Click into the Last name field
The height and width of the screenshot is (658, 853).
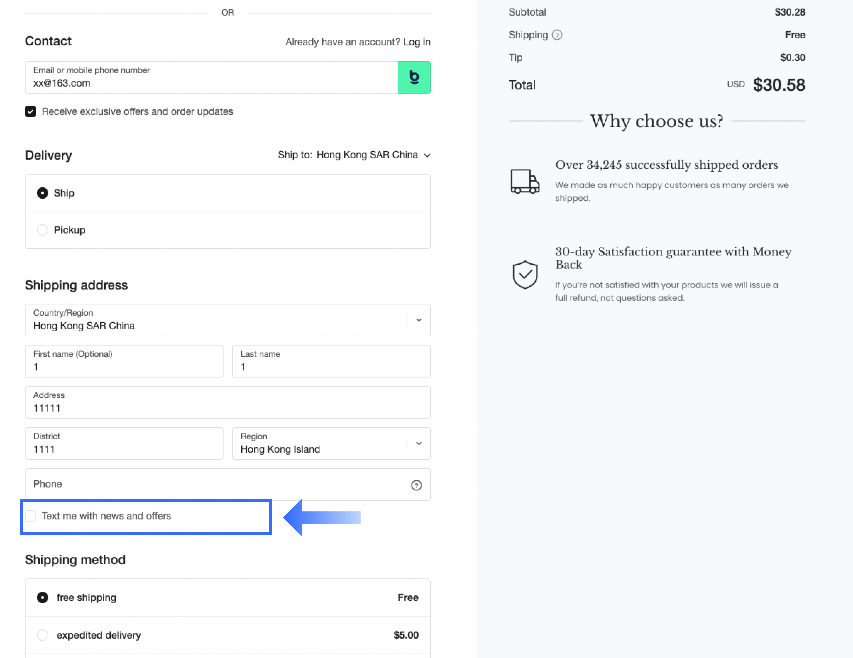[331, 361]
